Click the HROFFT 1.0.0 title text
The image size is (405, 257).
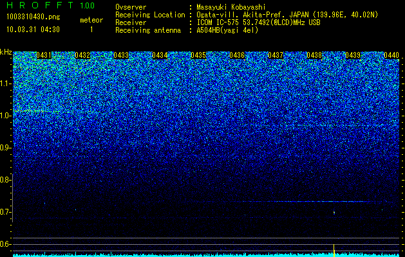tap(51, 5)
